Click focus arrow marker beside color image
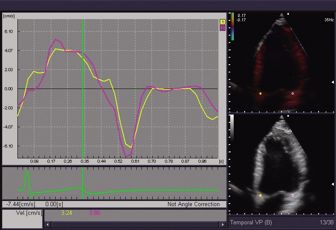Image resolution: width=336 pixels, height=230 pixels. 333,82
